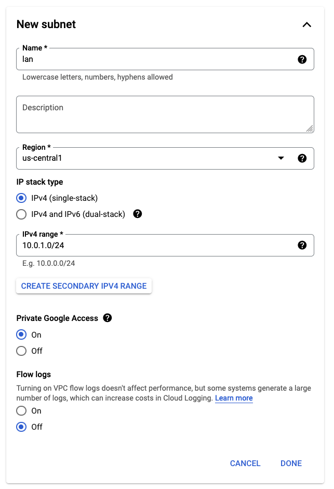The height and width of the screenshot is (489, 334).
Task: Click the Cancel button
Action: point(245,464)
